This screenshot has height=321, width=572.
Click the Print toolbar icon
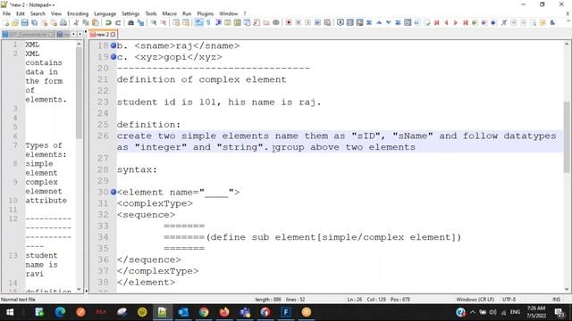[63, 22]
